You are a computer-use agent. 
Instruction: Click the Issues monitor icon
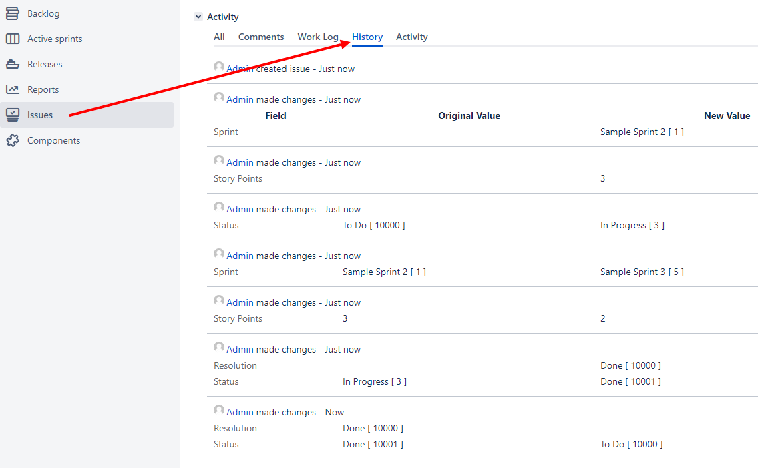click(x=13, y=115)
